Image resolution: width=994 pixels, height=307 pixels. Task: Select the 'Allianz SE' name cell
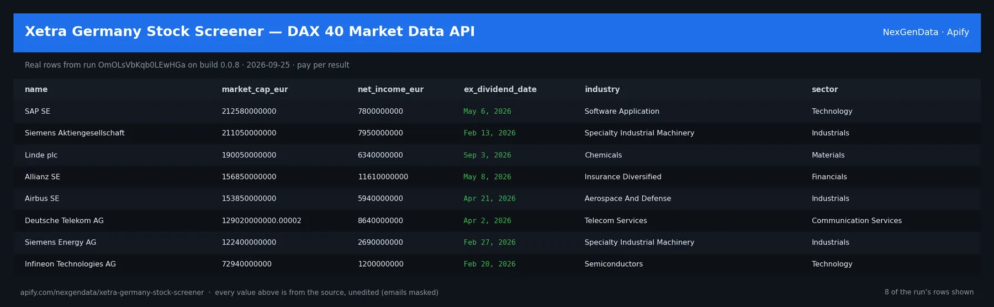[43, 177]
